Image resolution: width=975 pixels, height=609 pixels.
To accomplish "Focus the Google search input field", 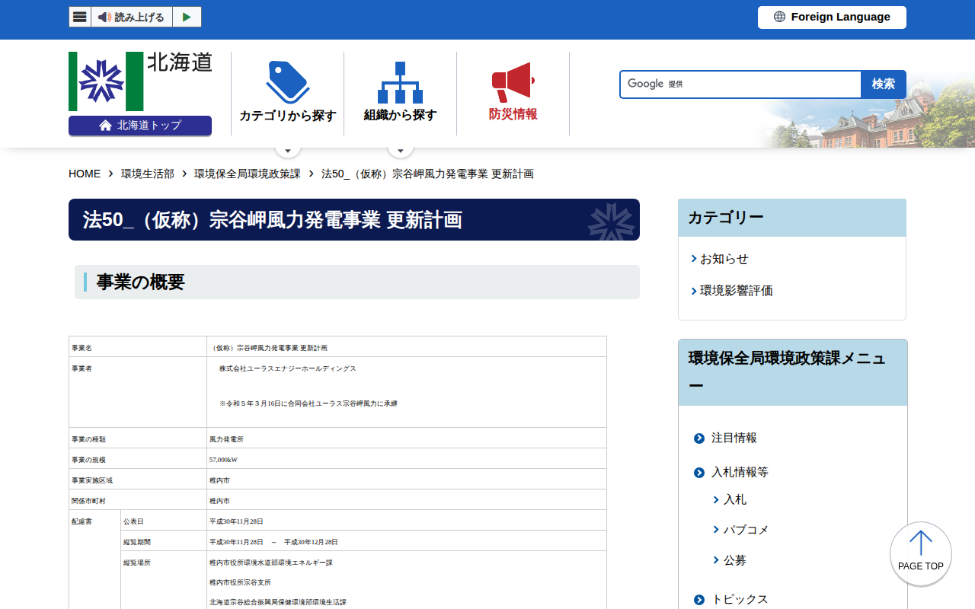I will click(740, 84).
